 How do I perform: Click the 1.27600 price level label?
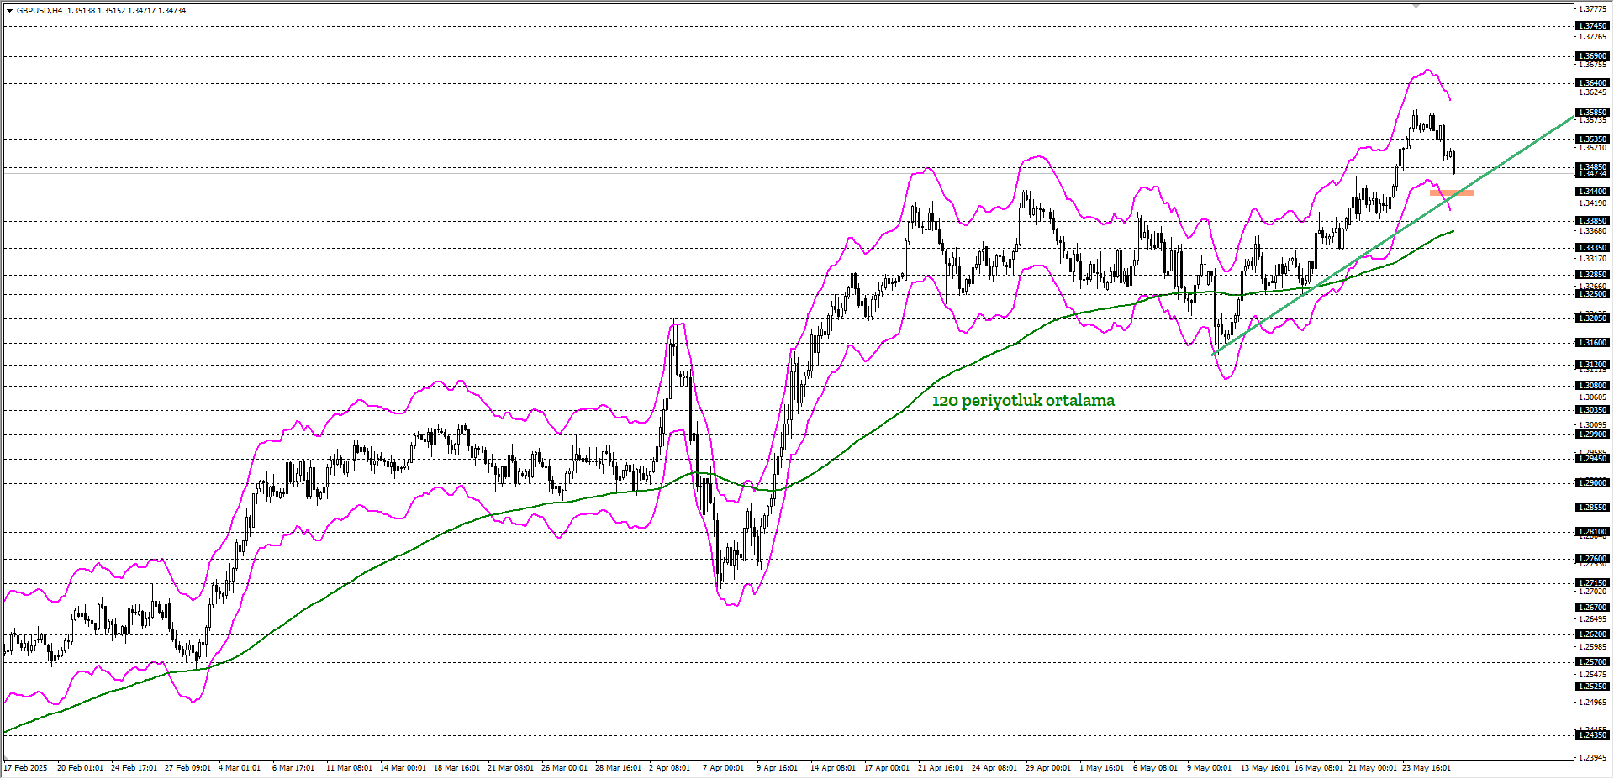pyautogui.click(x=1592, y=559)
